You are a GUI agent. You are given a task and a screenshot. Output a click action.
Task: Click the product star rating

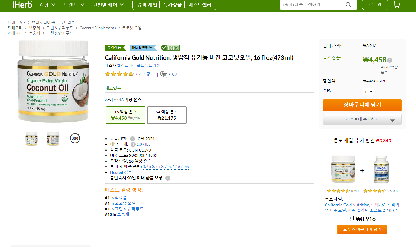[119, 74]
